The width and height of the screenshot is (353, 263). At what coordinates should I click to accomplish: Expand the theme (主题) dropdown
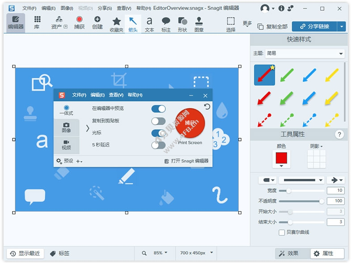click(305, 53)
